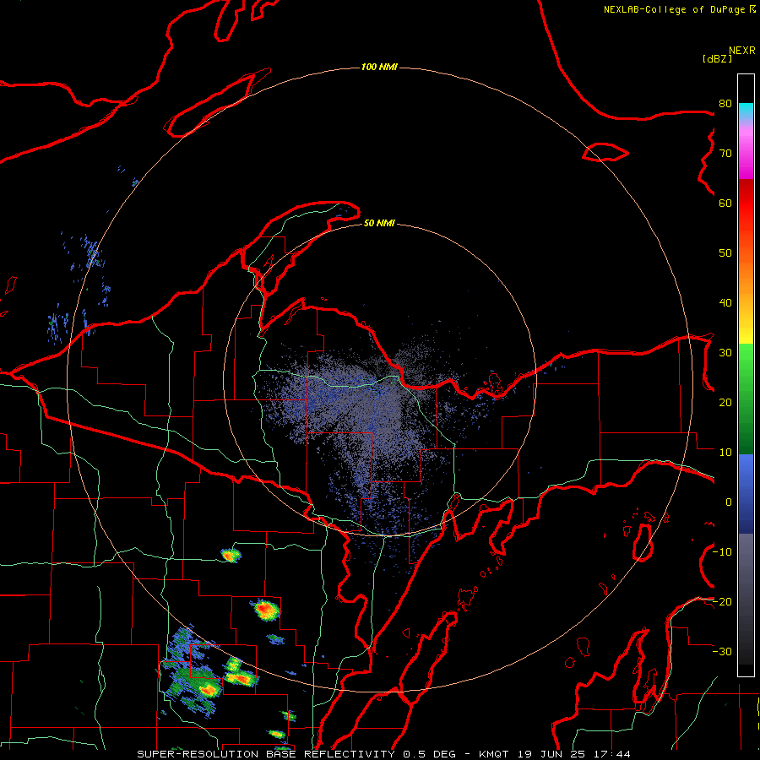Viewport: 760px width, 760px height.
Task: Pick the green segment of the color bar
Action: point(746,399)
